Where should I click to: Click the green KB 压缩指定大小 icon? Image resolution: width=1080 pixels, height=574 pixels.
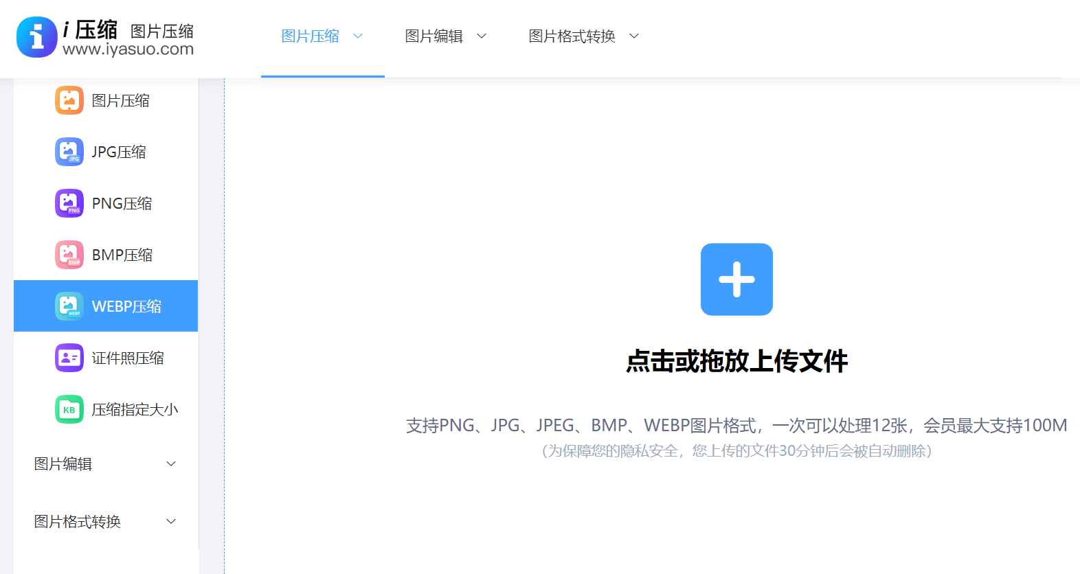tap(69, 409)
